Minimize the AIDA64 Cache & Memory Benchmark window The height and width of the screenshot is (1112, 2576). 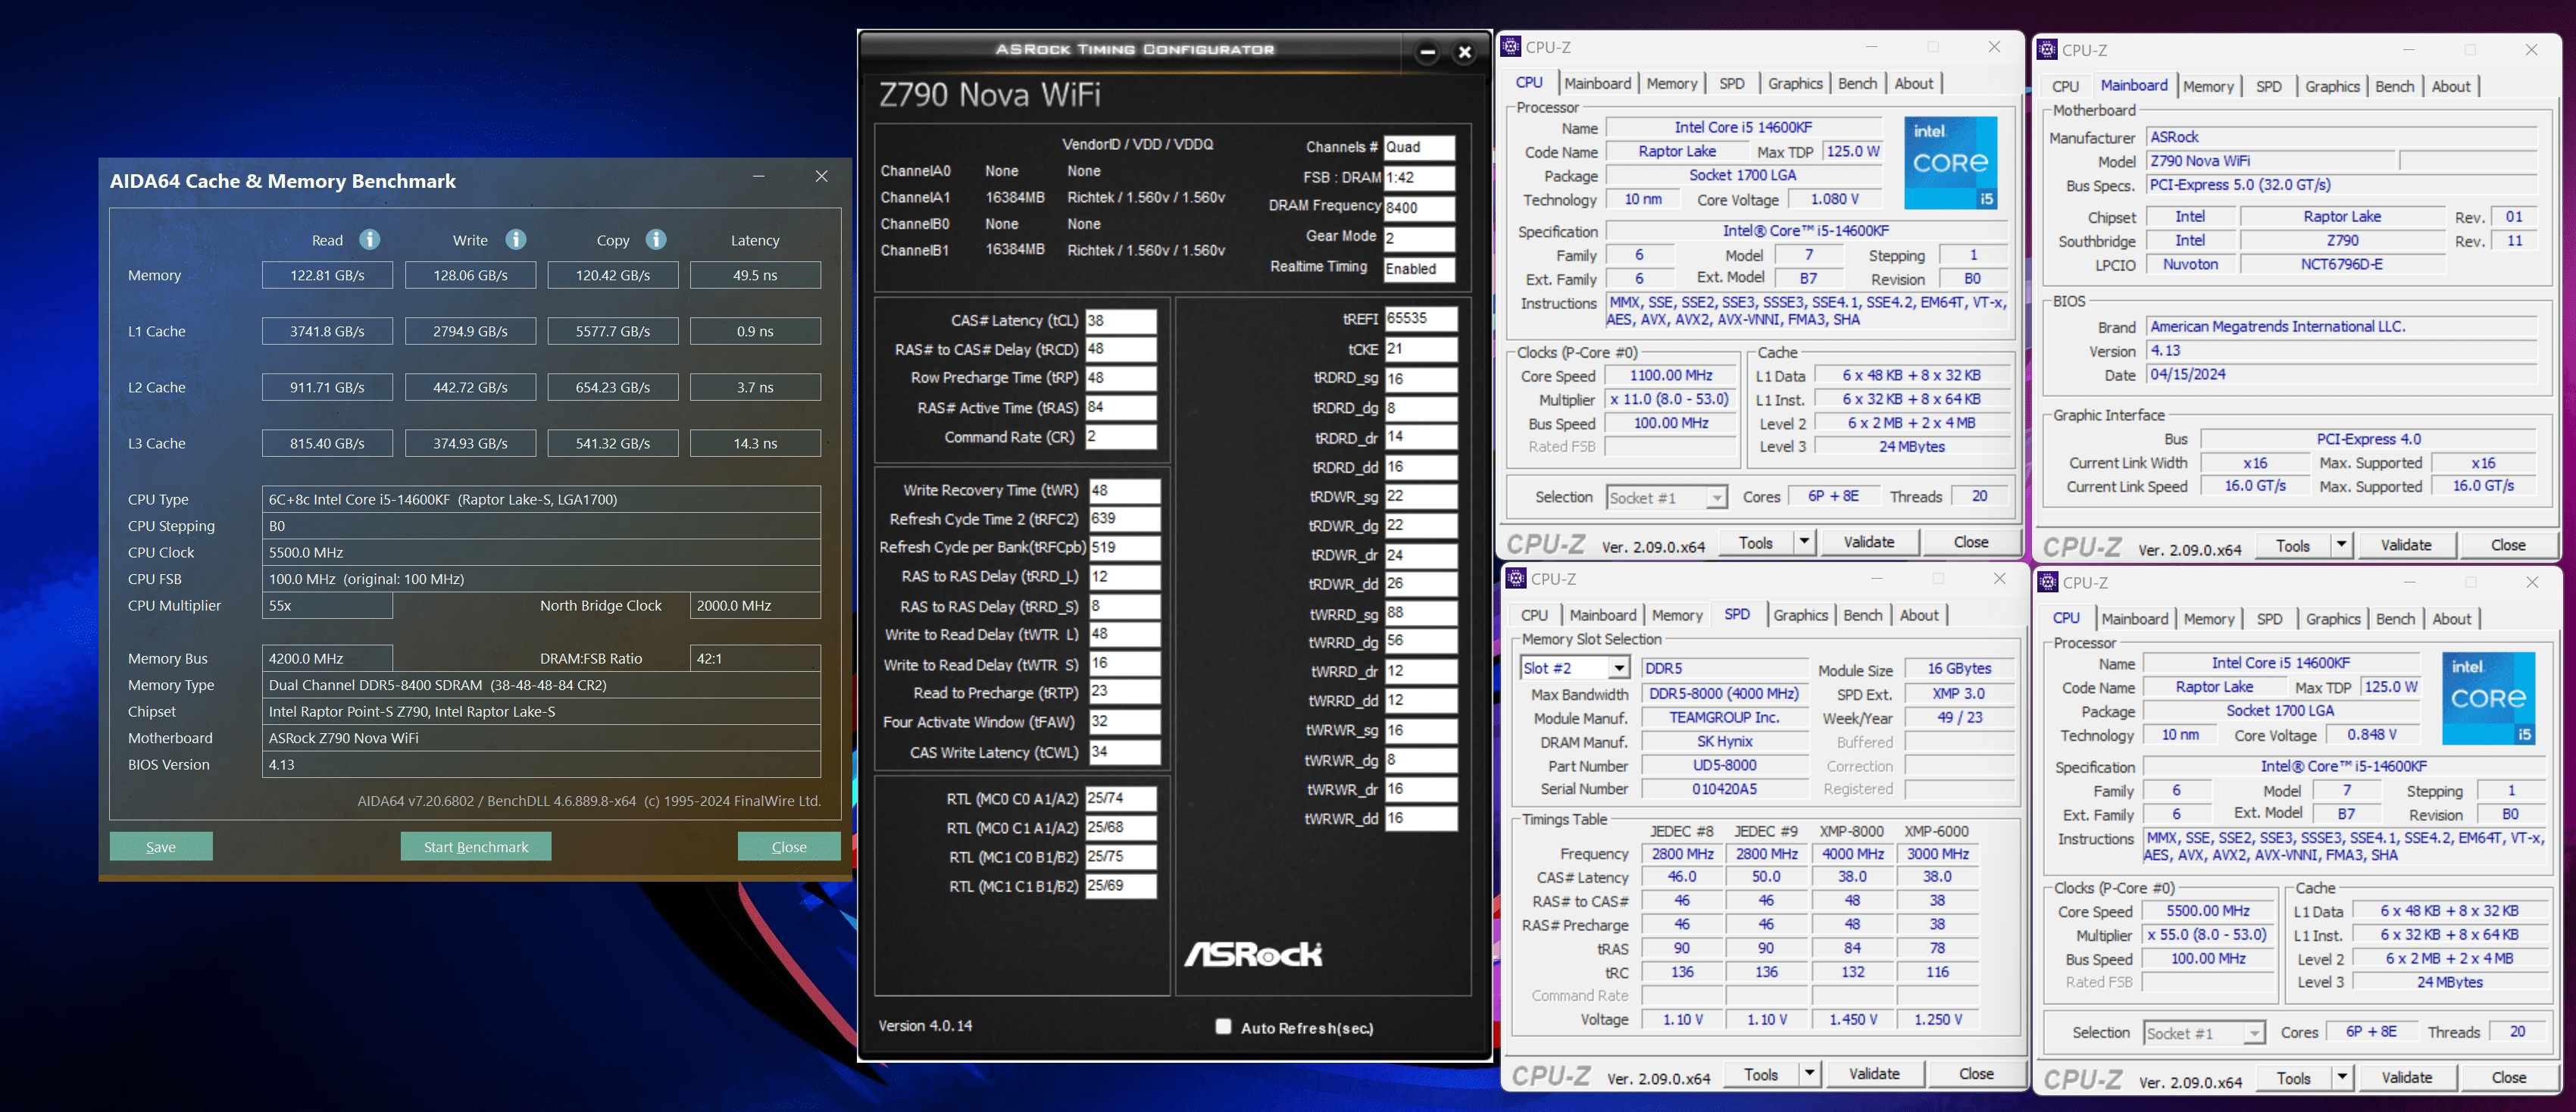[x=759, y=177]
